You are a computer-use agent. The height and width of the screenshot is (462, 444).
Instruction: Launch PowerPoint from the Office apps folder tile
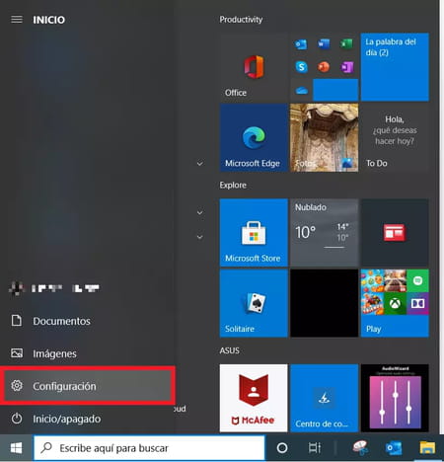[324, 67]
